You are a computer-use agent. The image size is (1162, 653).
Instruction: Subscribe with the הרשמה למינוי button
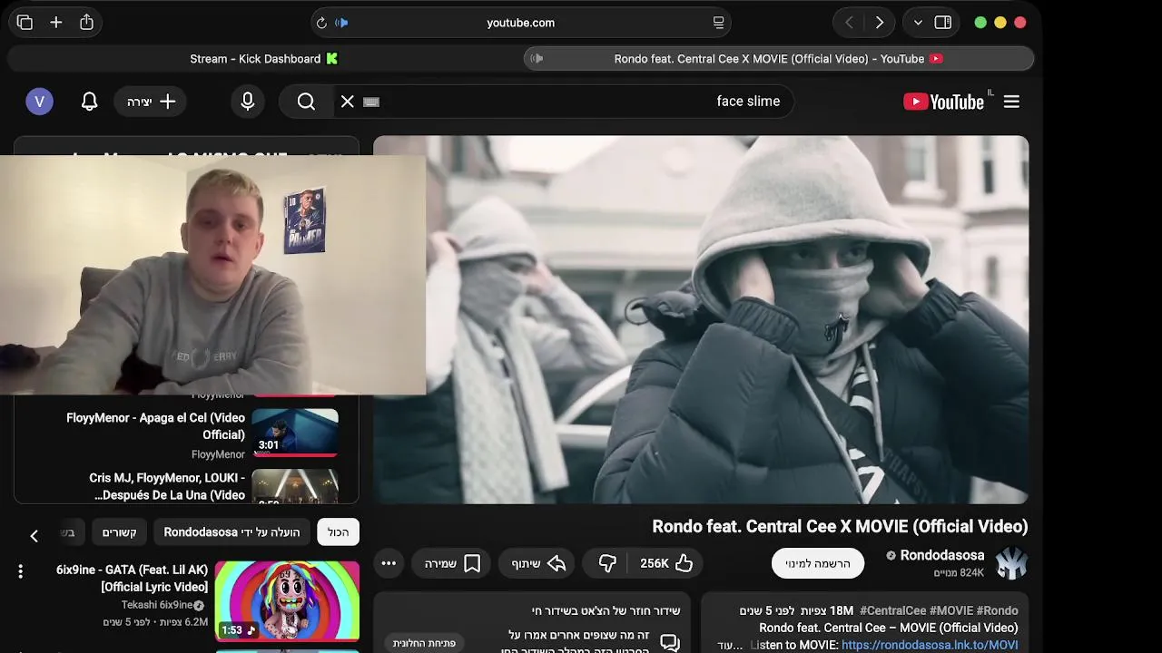[818, 563]
